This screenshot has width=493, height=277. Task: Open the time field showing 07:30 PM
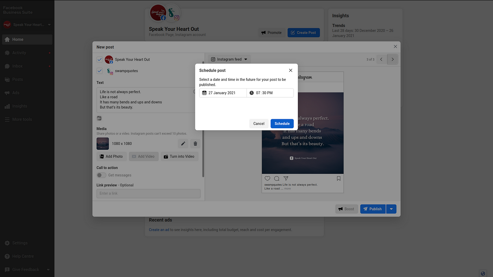click(270, 93)
